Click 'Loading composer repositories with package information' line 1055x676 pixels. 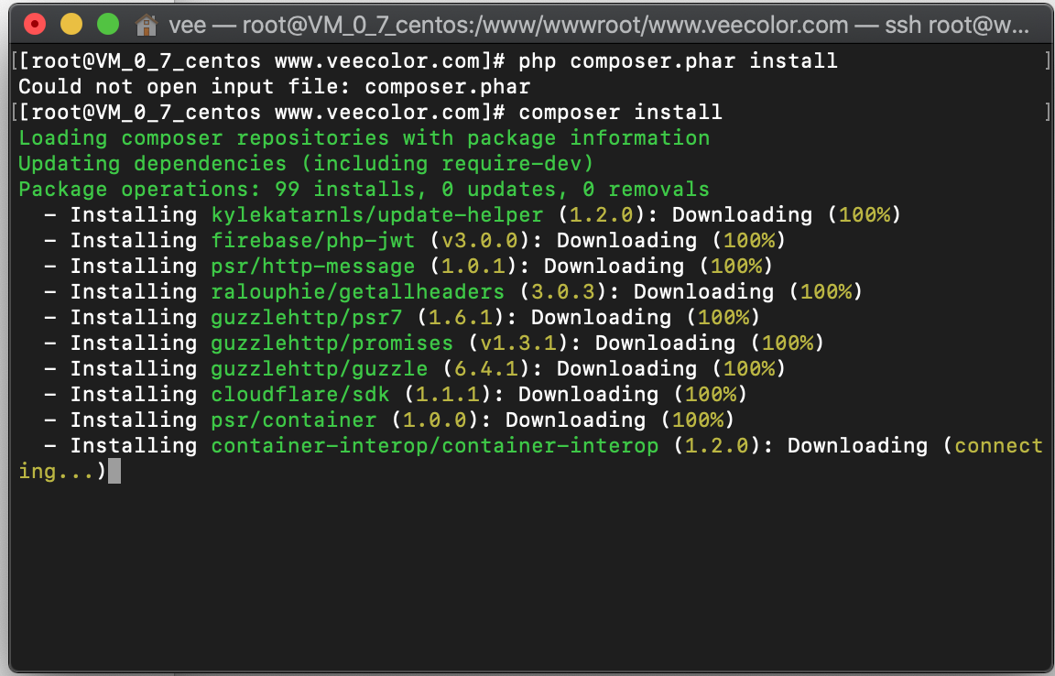click(364, 138)
